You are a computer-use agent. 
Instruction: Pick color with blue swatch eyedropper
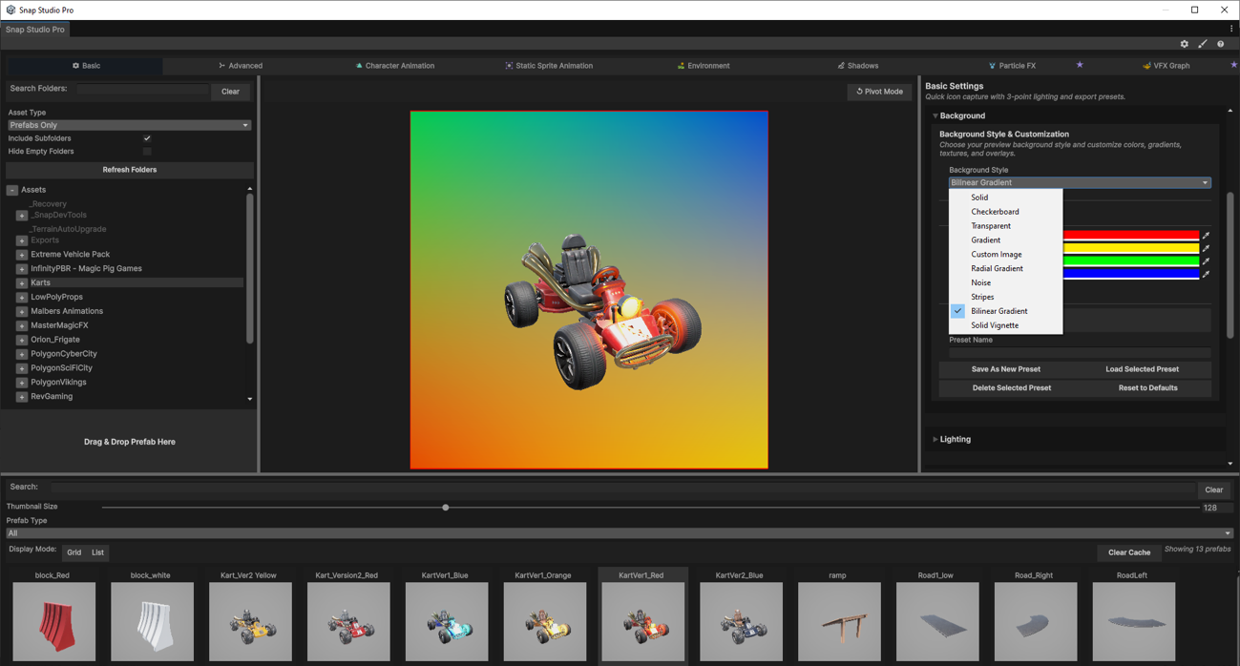1206,274
